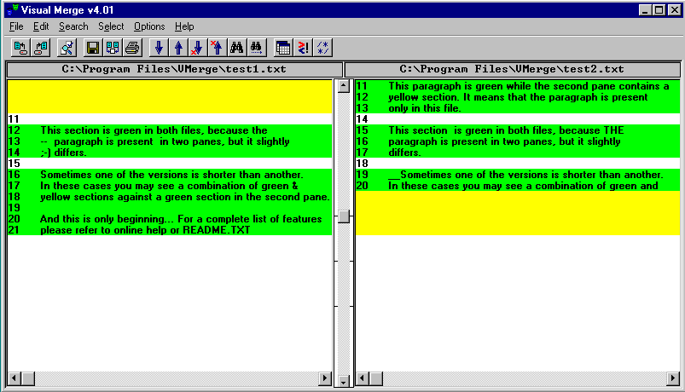
Task: Go to the next difference with the blue down arrow
Action: (x=159, y=48)
